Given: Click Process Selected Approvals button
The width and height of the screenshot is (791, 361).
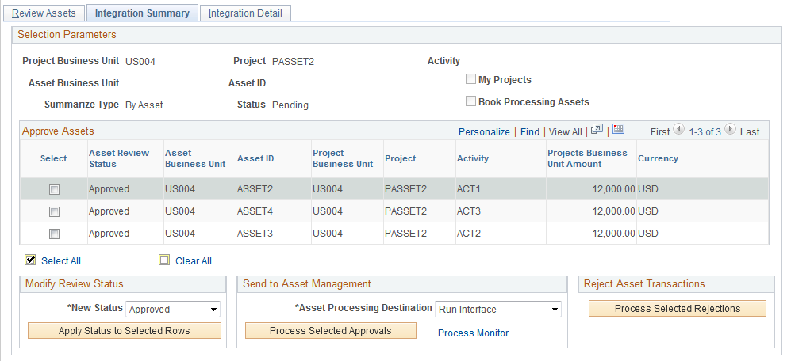Looking at the screenshot, I should coord(330,331).
